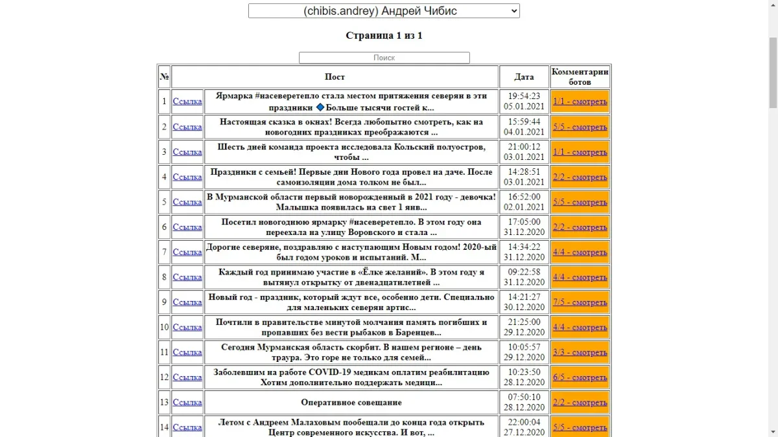View 4/4 comments for Ёлке желаний post
The image size is (778, 437).
(580, 277)
